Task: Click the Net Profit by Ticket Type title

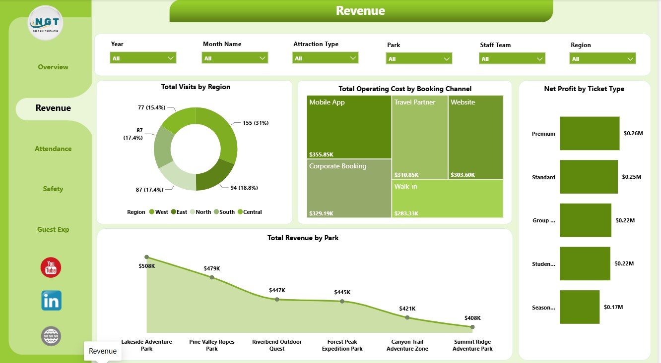Action: point(584,89)
